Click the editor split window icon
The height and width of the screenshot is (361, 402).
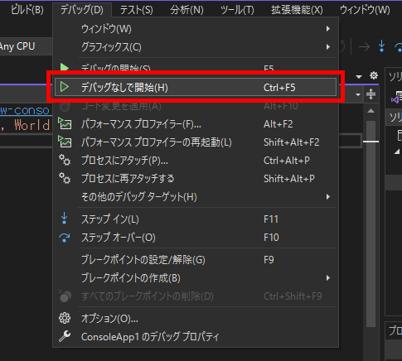coord(371,94)
